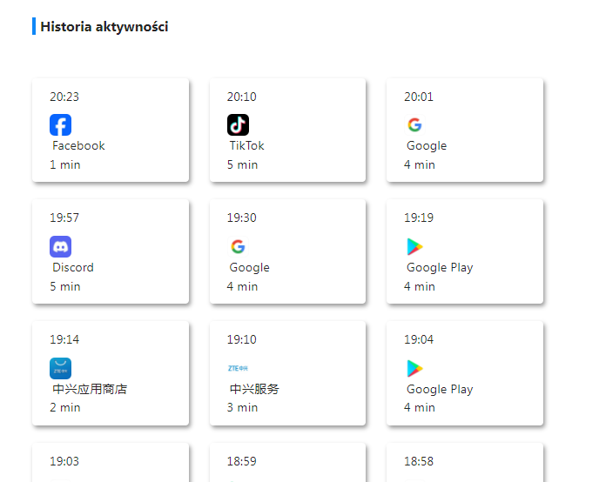
Task: Click '4 min' in the 19:19 card
Action: click(x=420, y=286)
